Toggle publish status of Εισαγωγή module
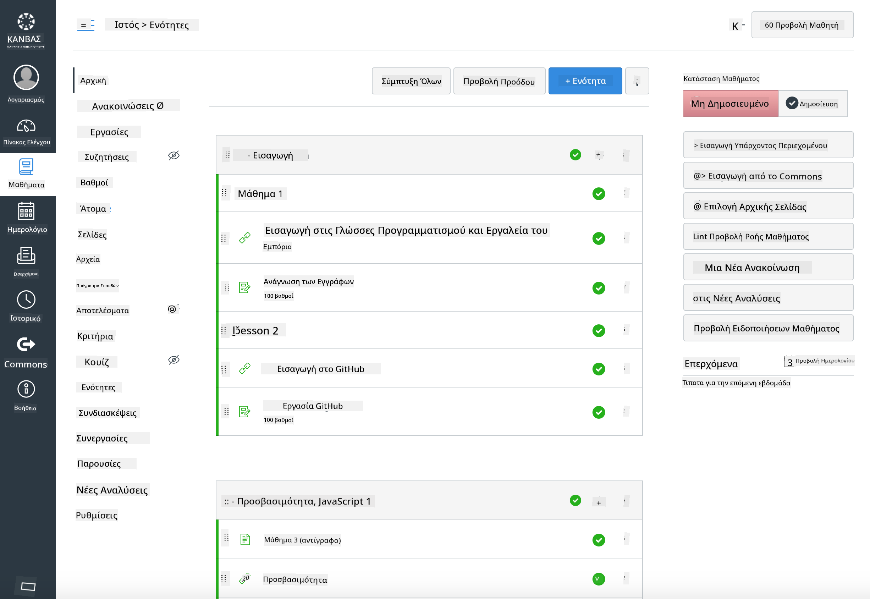 (575, 155)
